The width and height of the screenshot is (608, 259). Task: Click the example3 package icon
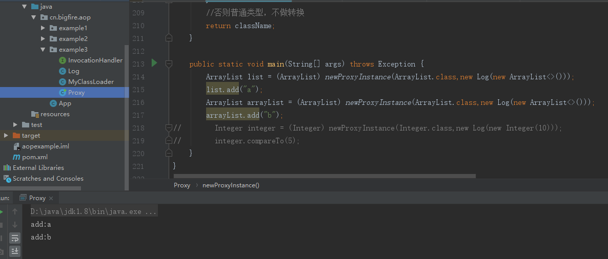53,50
